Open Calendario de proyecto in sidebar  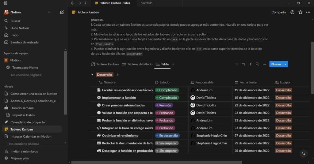tap(28, 122)
